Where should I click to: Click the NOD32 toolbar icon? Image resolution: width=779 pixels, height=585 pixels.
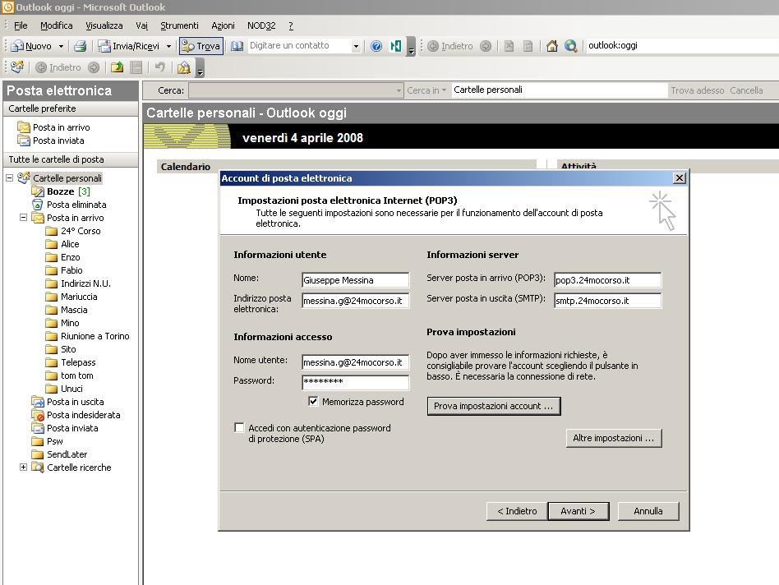pos(396,46)
